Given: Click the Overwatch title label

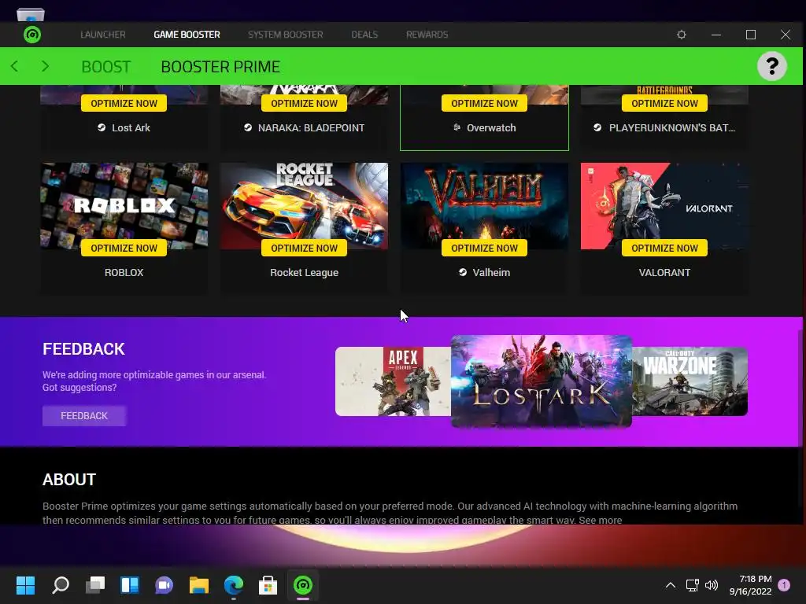Looking at the screenshot, I should 491,128.
